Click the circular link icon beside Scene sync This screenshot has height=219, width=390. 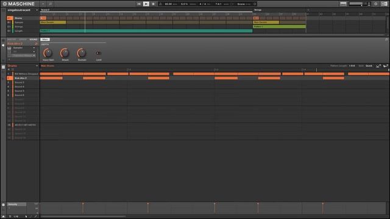[255, 4]
